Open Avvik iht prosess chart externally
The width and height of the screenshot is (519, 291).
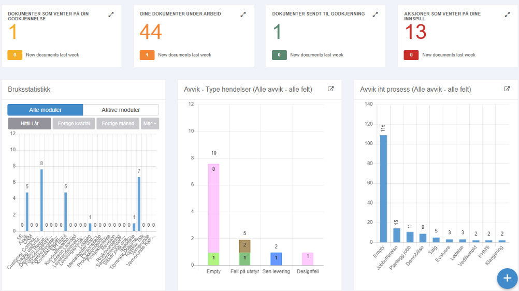coord(507,89)
